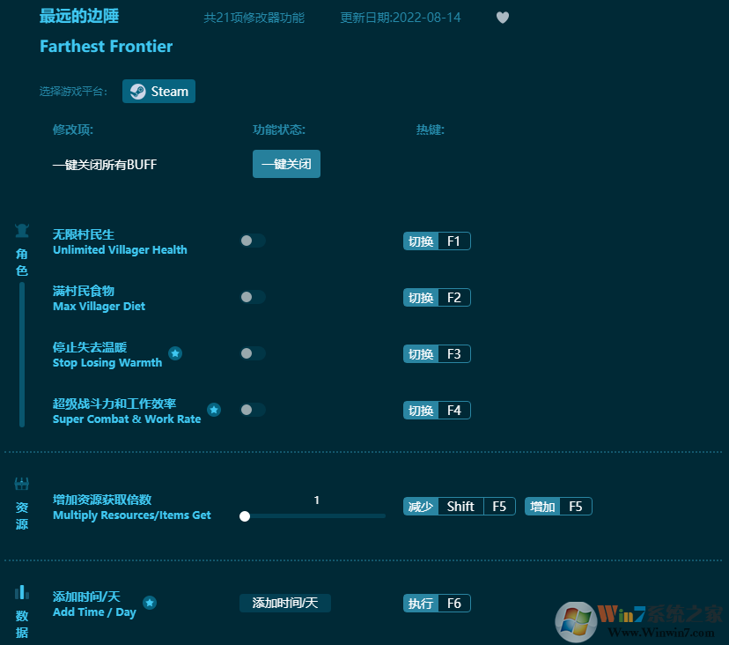Click the star badge next to Stop Losing Warmth
Viewport: 729px width, 645px height.
click(x=175, y=352)
